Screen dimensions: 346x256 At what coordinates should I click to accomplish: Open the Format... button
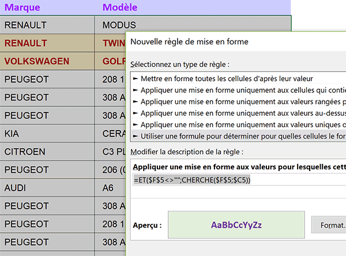point(329,225)
